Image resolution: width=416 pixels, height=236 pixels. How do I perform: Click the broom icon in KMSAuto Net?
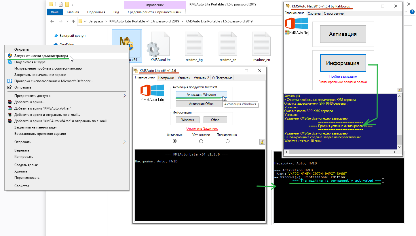pyautogui.click(x=399, y=90)
